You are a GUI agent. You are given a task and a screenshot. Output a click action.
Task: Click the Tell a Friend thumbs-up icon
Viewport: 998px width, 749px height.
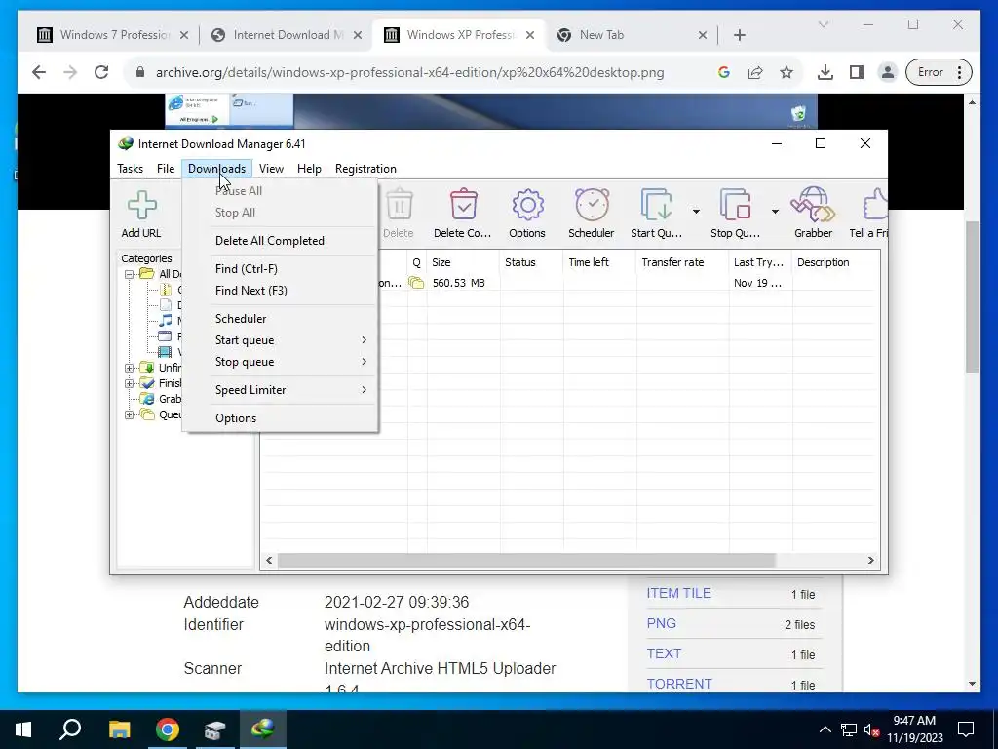870,214
